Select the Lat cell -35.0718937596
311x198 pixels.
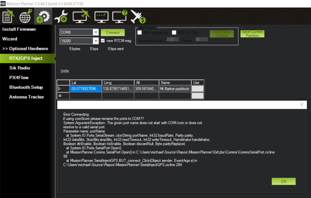(x=86, y=89)
